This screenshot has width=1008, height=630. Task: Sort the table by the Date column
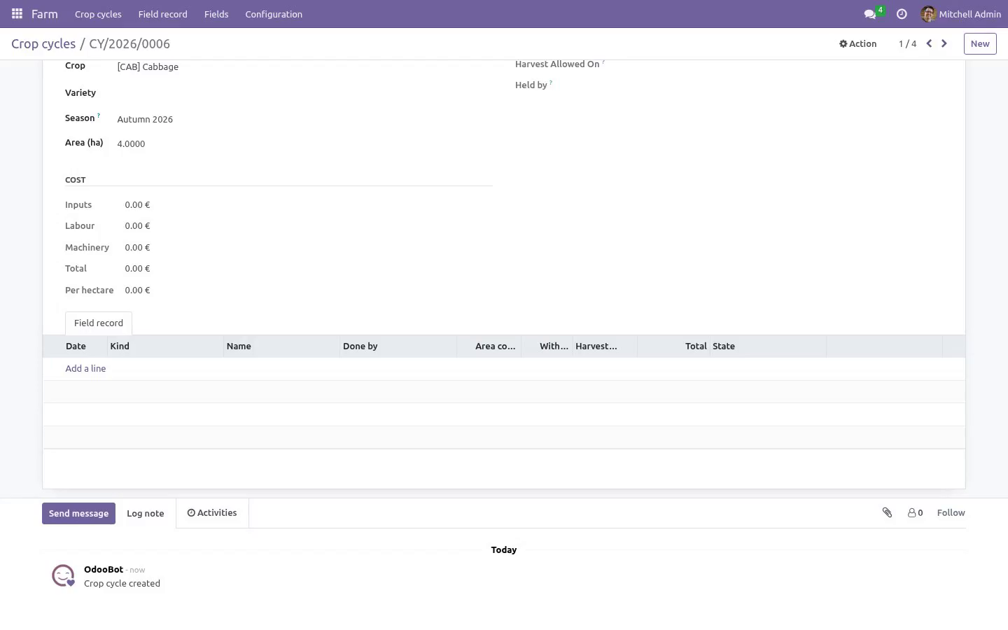coord(76,346)
